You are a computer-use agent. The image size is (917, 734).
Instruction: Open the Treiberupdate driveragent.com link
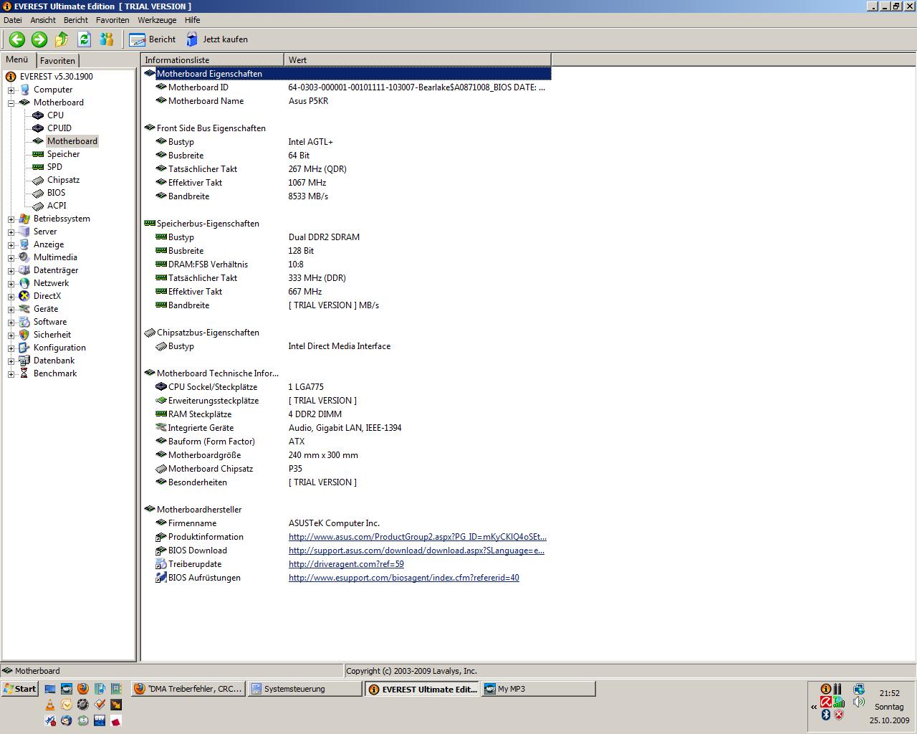[346, 564]
